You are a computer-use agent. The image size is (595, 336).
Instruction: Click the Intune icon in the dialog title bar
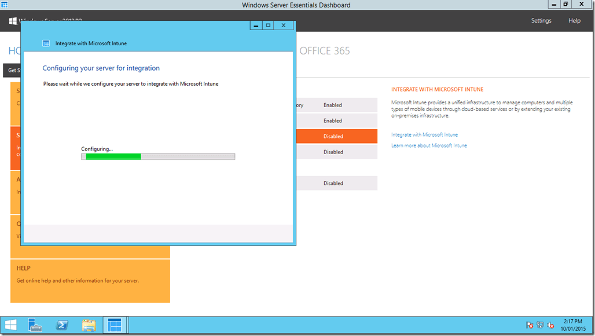46,43
